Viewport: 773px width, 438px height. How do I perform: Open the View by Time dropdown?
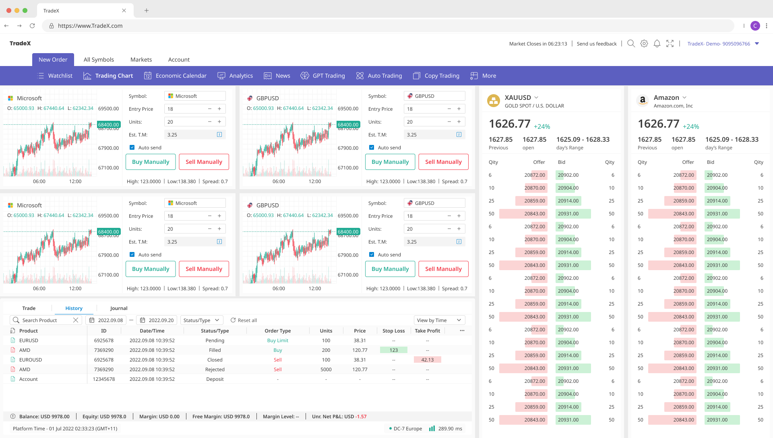[439, 320]
